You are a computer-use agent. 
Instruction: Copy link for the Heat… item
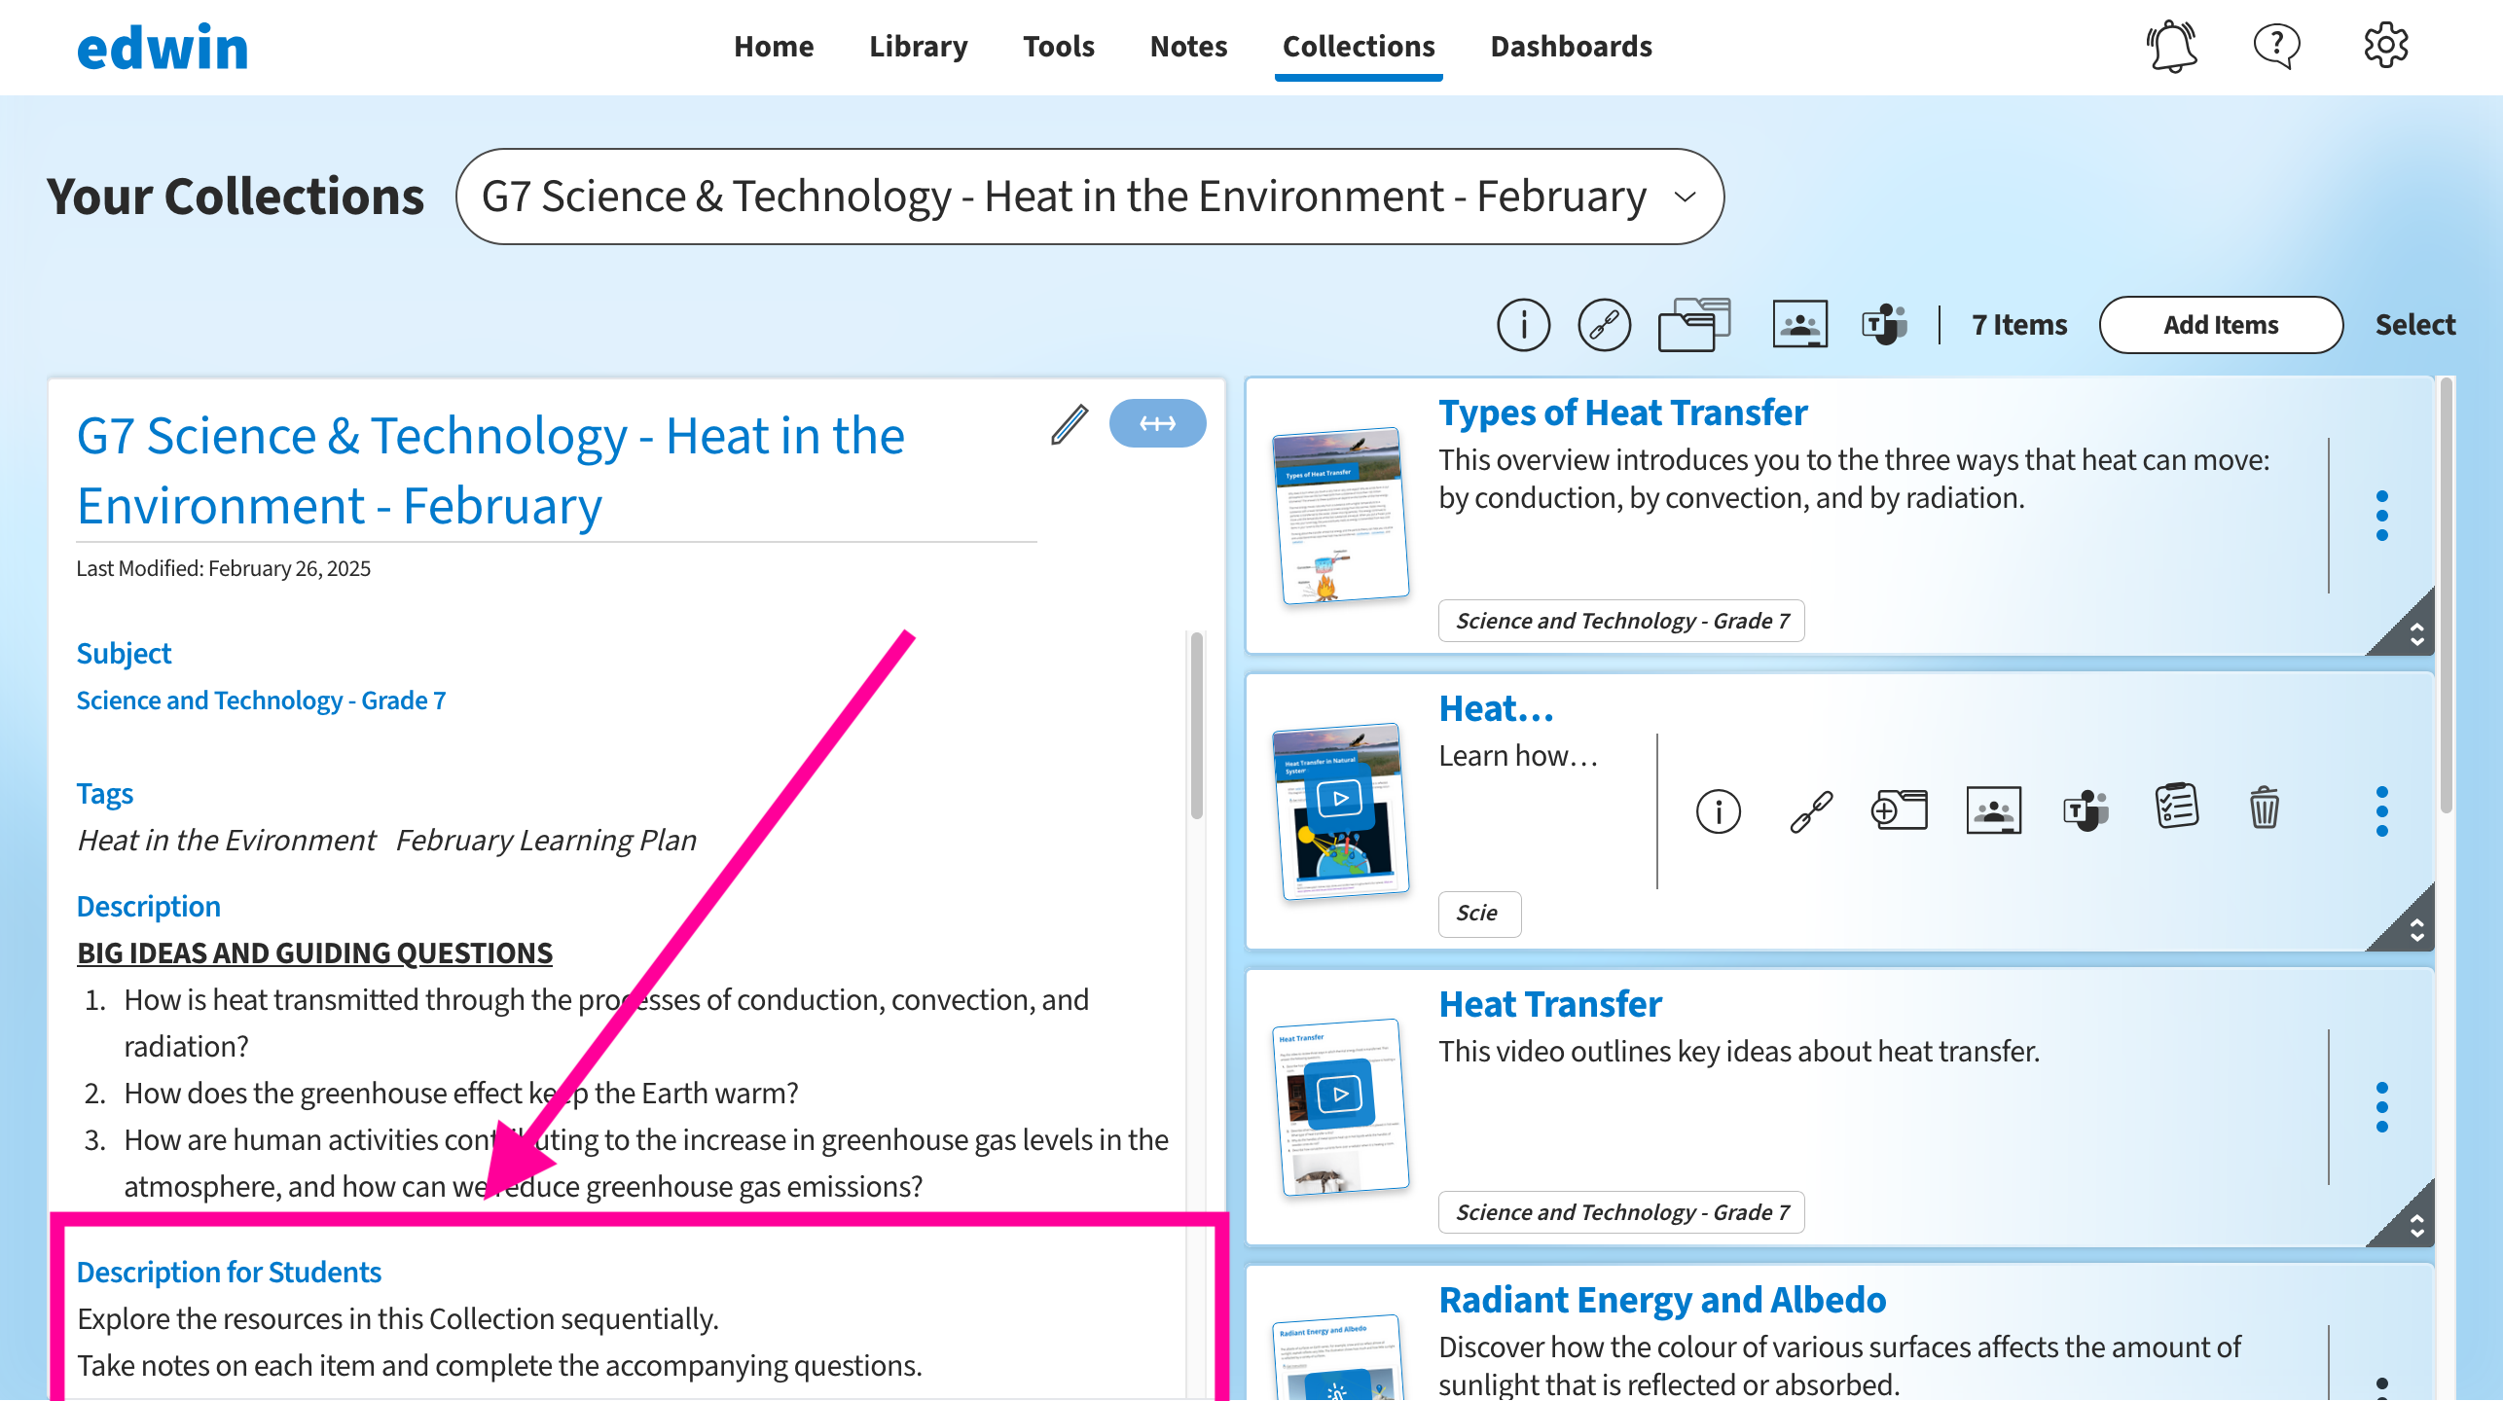click(x=1811, y=811)
